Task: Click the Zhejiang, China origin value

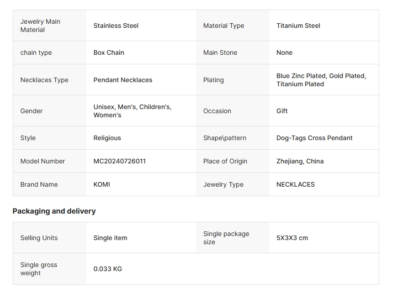Action: click(x=300, y=161)
